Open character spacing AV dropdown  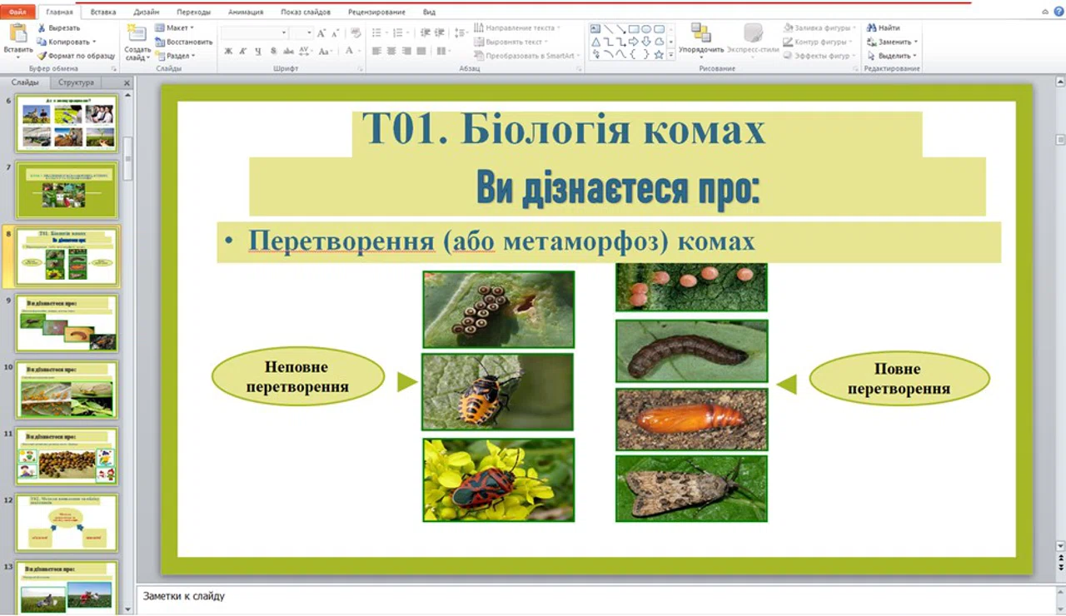tap(305, 51)
